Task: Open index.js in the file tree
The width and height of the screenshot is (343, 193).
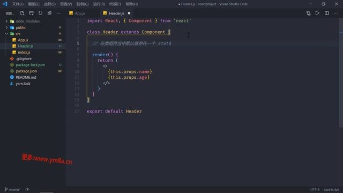Action: (x=24, y=53)
